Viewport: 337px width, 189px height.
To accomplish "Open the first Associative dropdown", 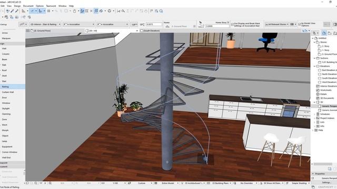I will (78, 25).
